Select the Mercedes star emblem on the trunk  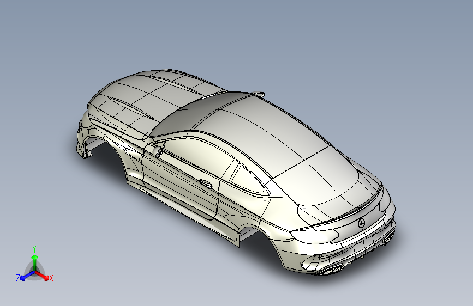pos(361,223)
